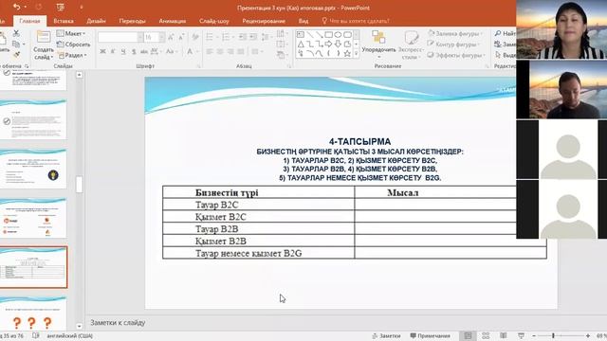Justify text in the Абзац group
The image size is (607, 341).
[240, 51]
